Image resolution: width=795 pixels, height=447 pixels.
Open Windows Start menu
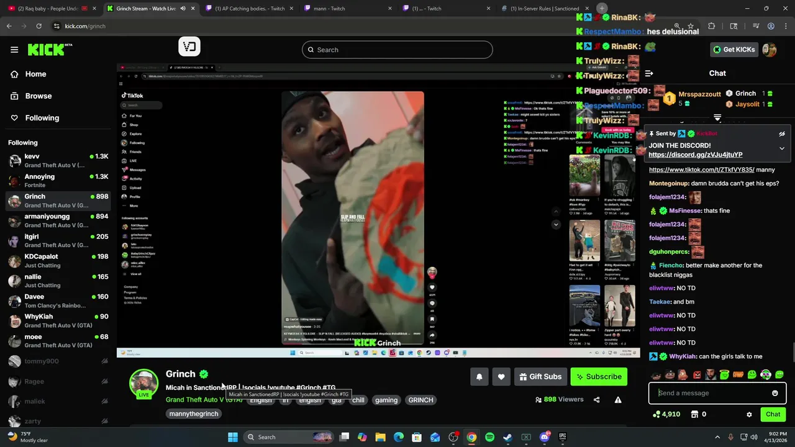coord(233,437)
